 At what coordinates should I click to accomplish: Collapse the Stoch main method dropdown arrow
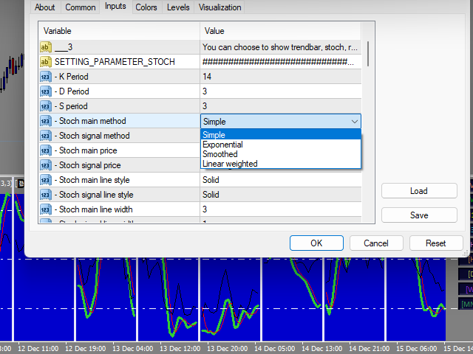(x=355, y=122)
